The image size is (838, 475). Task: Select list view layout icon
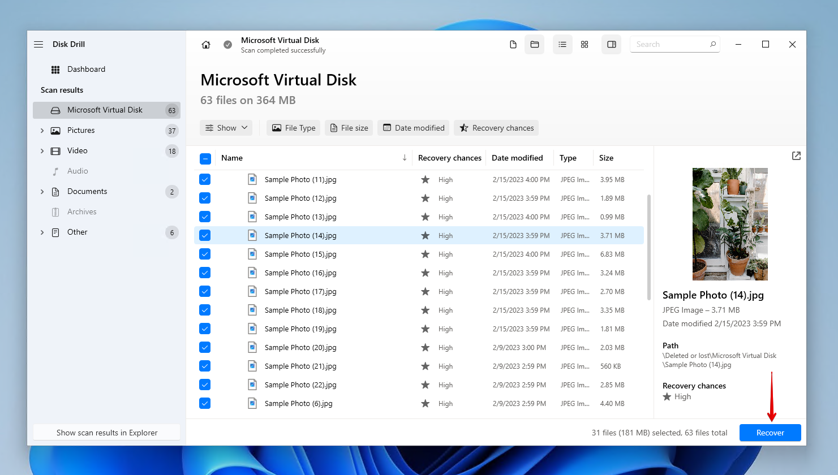562,44
